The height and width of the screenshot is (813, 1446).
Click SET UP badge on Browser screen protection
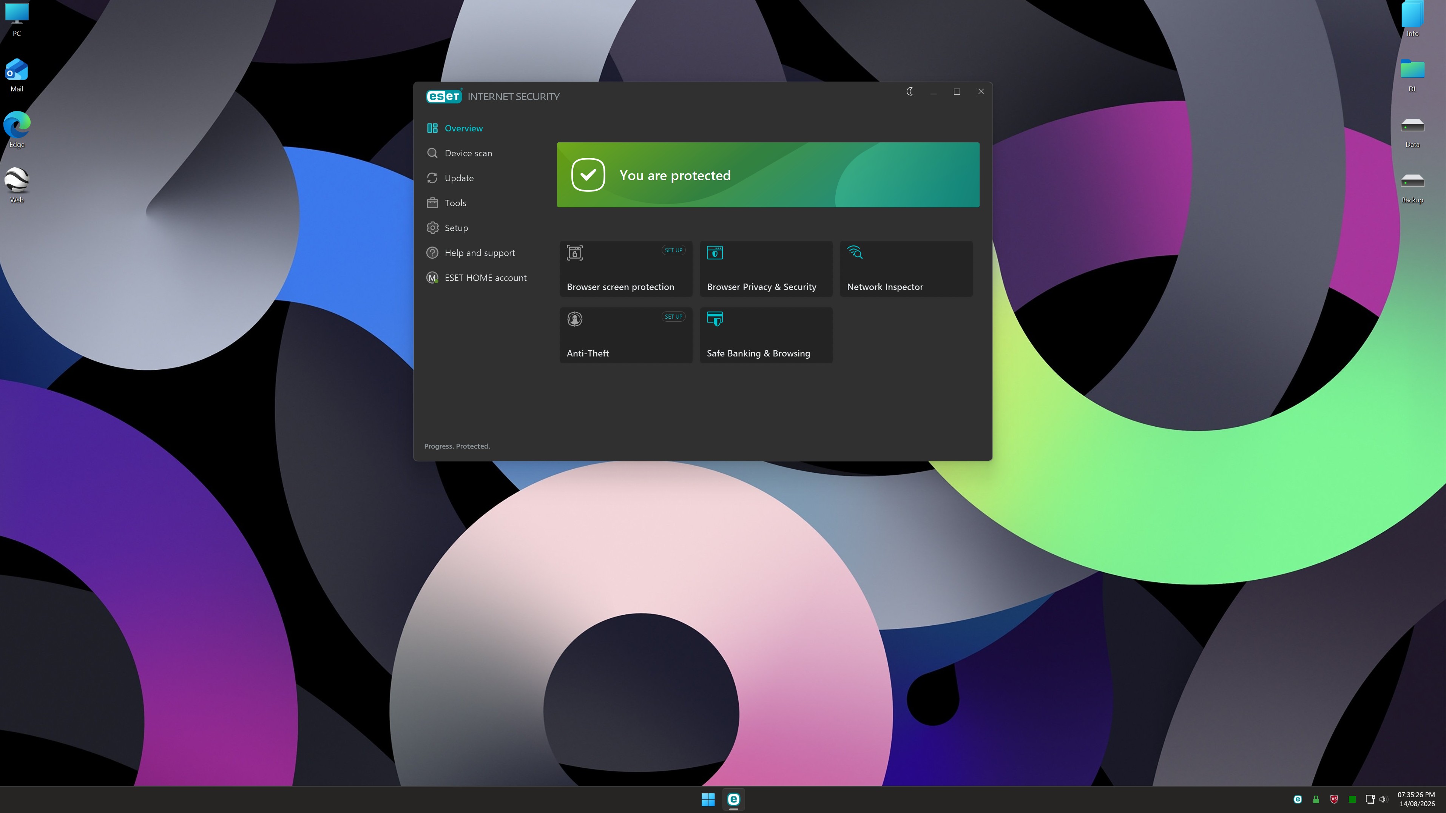coord(673,250)
